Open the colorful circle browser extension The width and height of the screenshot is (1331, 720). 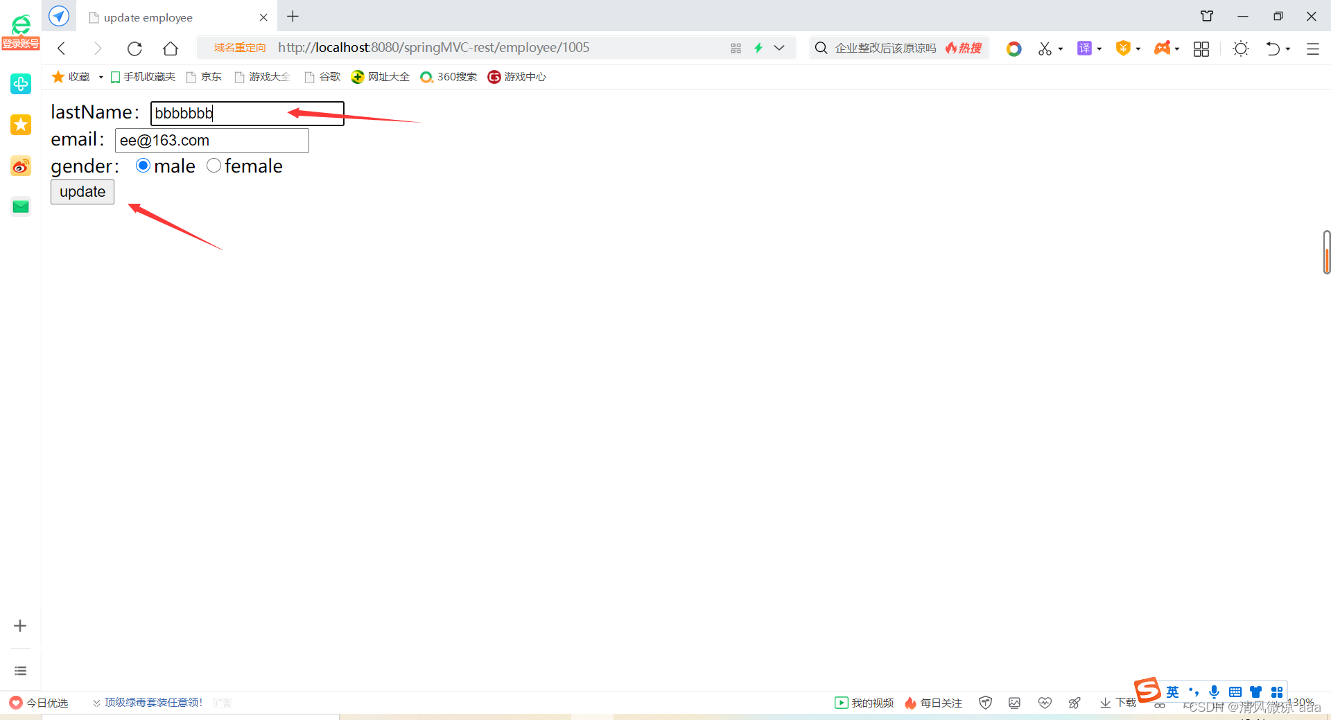pos(1014,49)
